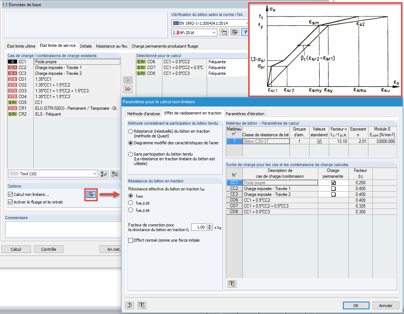This screenshot has height=314, width=404.
Task: Click new national annex icon beside NF:2016
Action: tap(224, 32)
